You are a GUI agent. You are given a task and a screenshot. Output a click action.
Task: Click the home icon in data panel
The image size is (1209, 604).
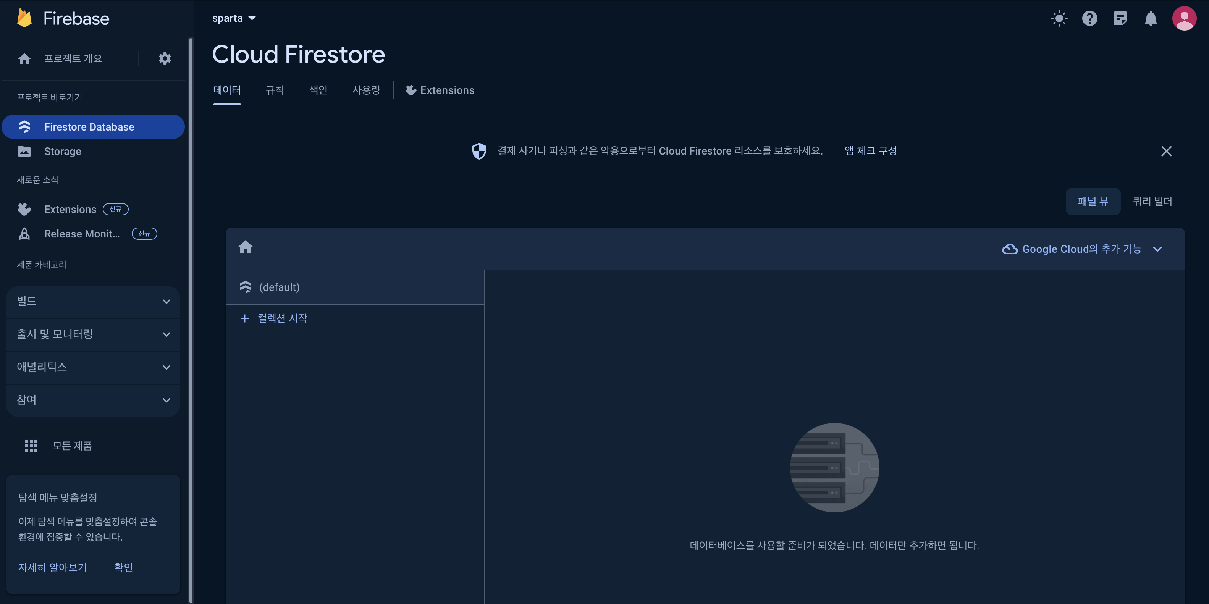[x=246, y=247]
